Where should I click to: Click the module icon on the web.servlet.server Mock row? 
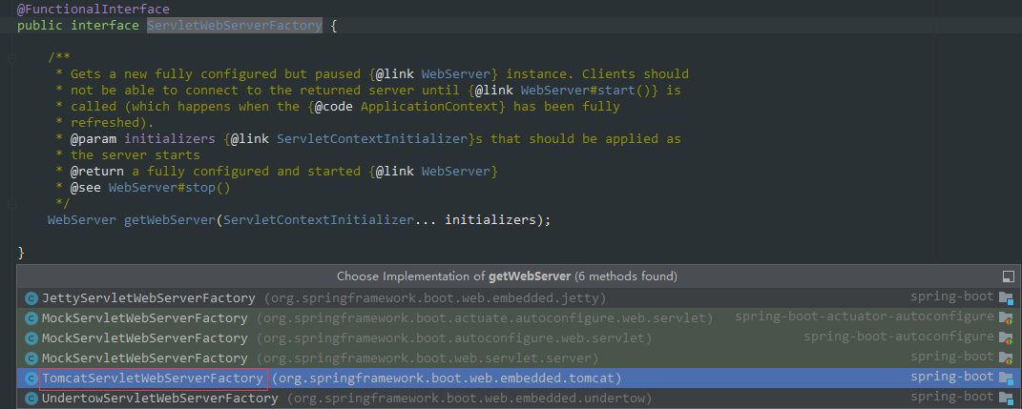(1007, 358)
